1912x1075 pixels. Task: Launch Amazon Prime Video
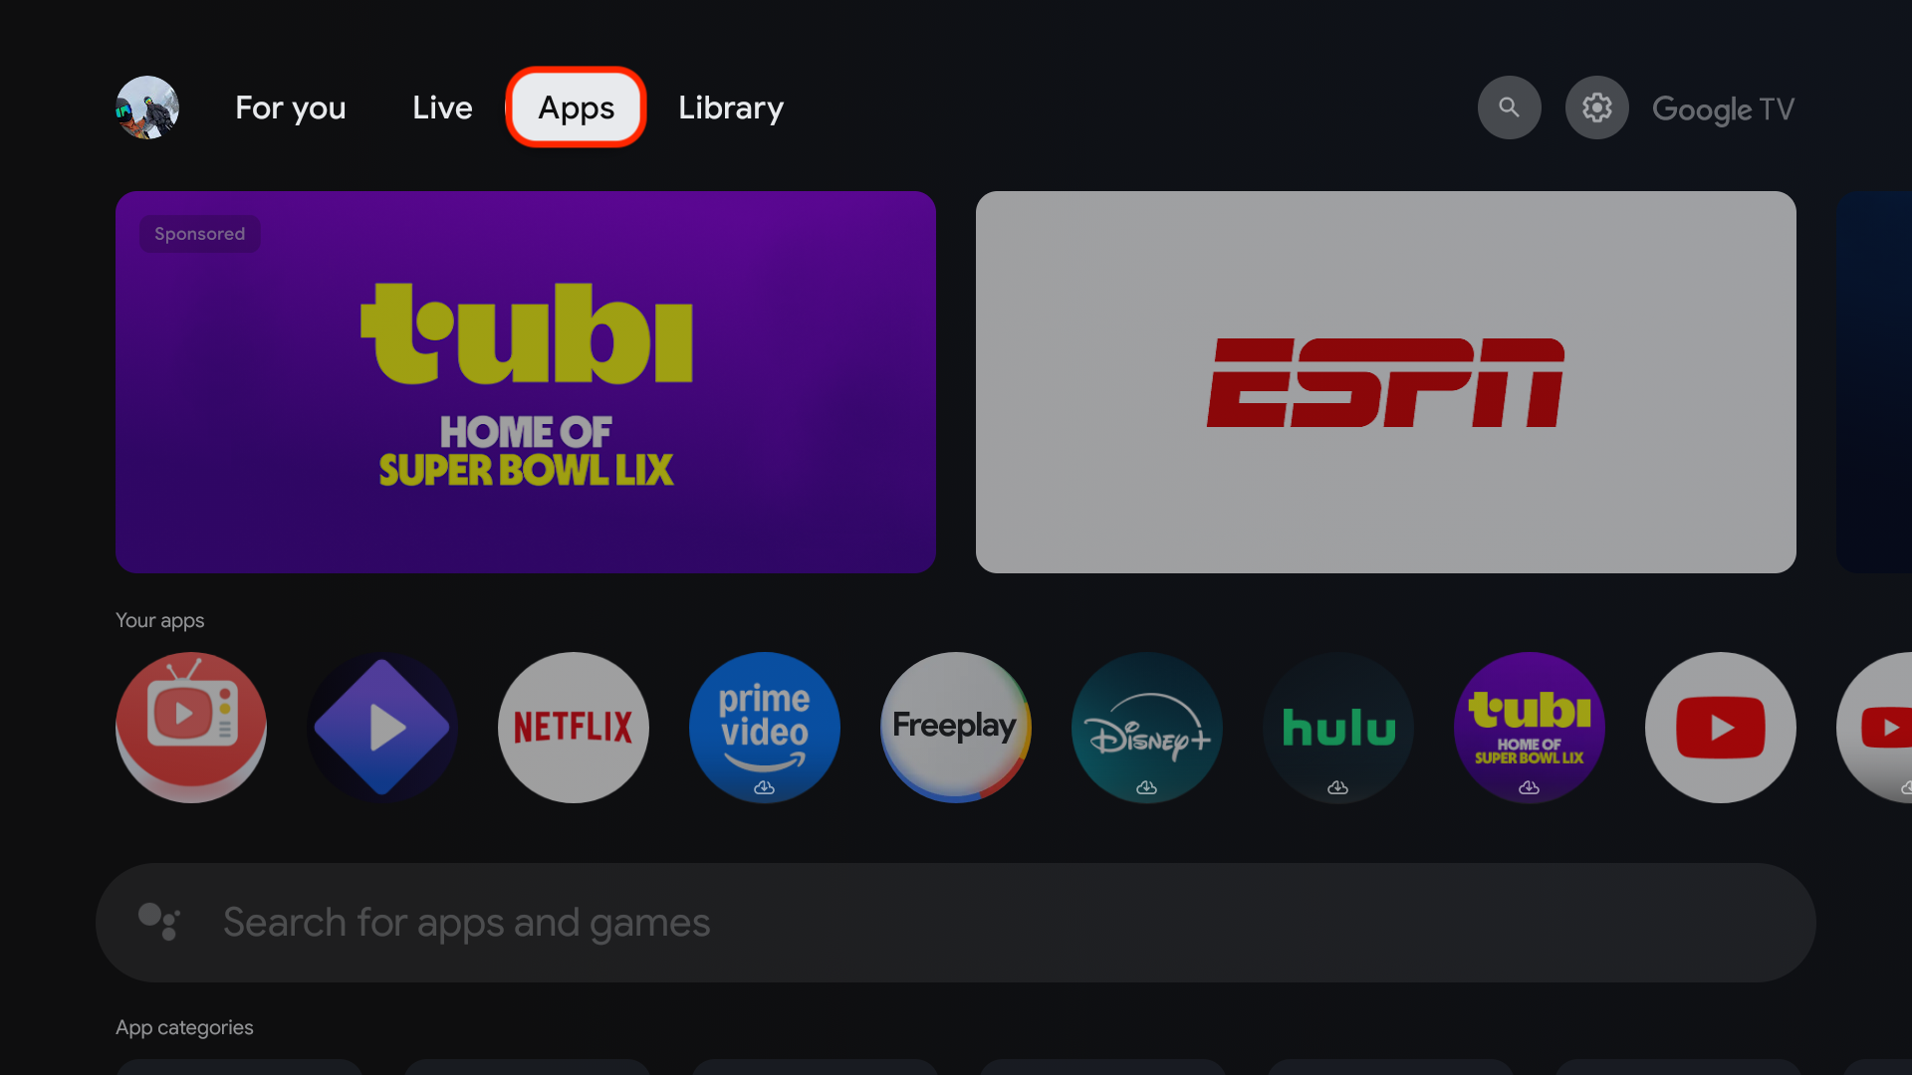click(x=764, y=728)
